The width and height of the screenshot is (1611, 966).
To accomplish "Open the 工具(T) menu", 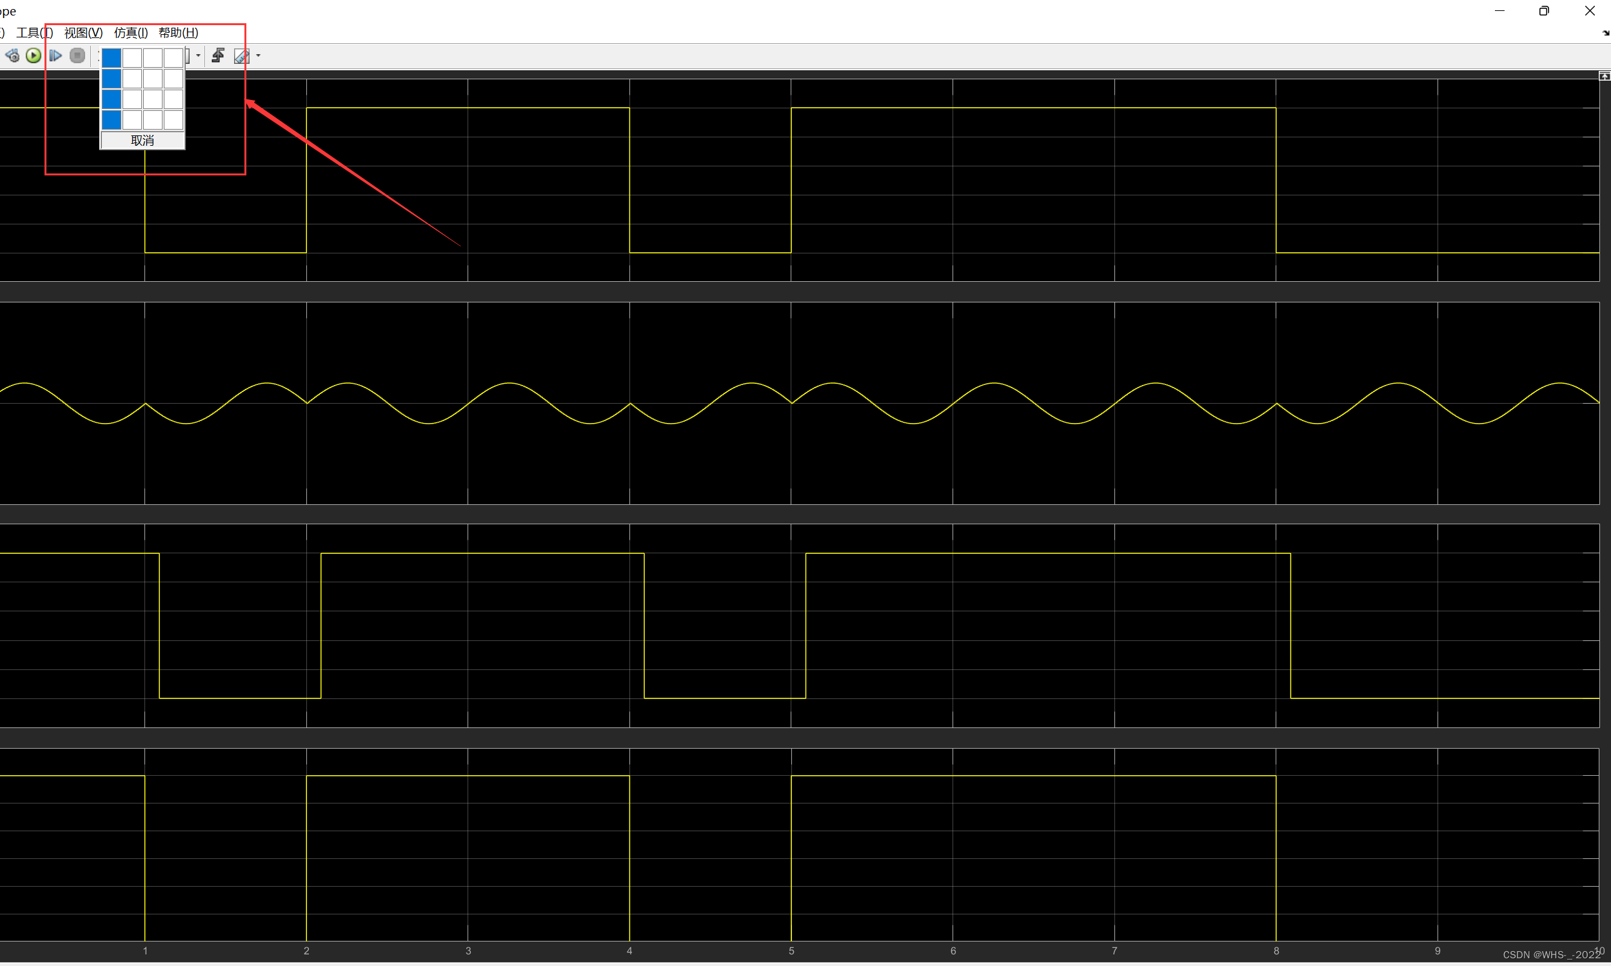I will 34,32.
